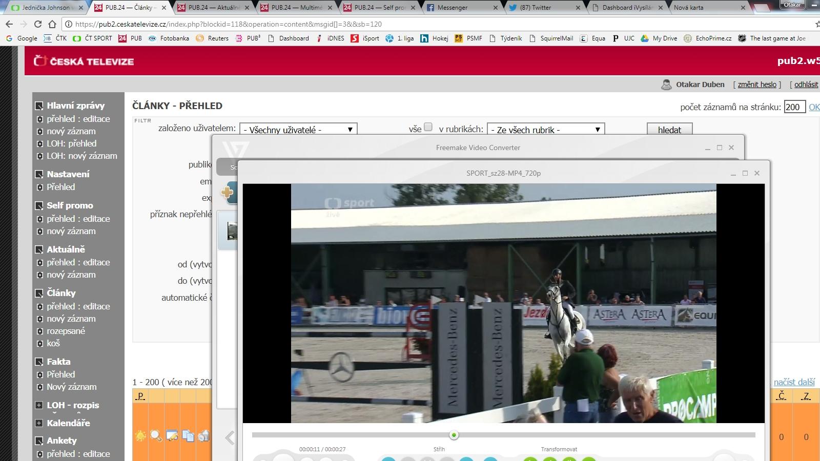Open the 'koš' trash link under Články

[53, 343]
